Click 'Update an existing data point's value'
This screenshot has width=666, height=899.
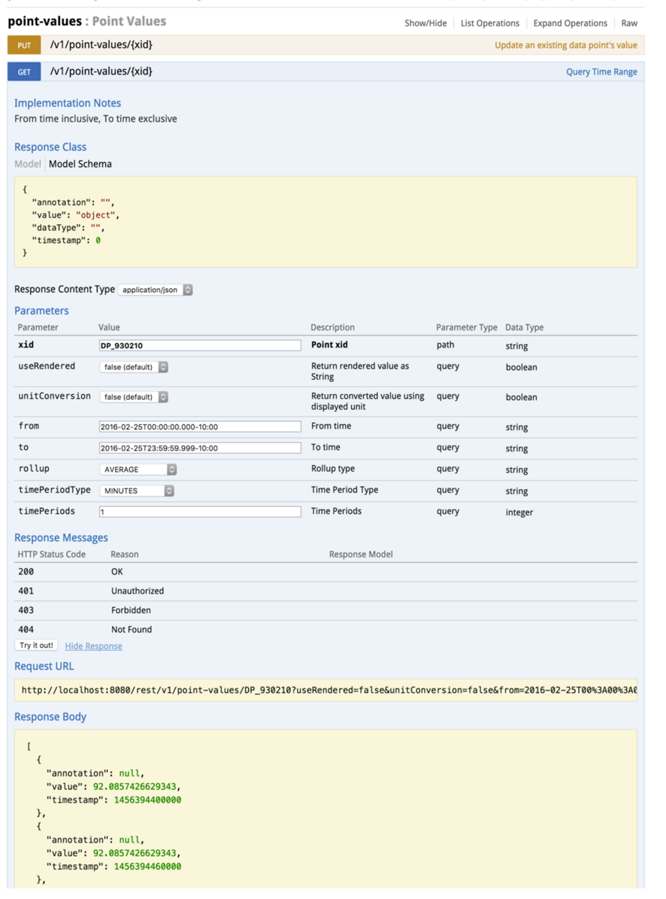coord(566,45)
